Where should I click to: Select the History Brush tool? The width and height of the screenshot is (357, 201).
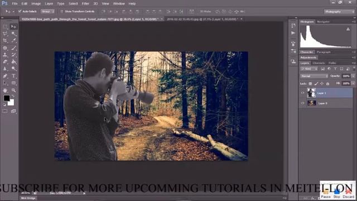pyautogui.click(x=13, y=55)
